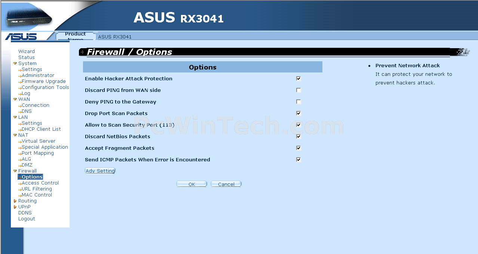Click the Firewall / Options page title
Screen dimensions: 478x254
[129, 52]
